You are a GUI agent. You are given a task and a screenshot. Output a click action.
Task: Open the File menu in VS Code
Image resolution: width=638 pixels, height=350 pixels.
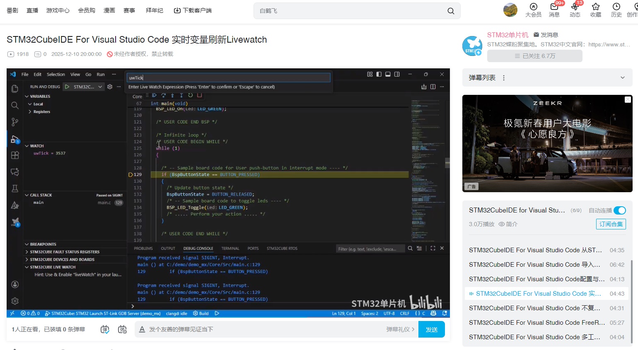[25, 75]
